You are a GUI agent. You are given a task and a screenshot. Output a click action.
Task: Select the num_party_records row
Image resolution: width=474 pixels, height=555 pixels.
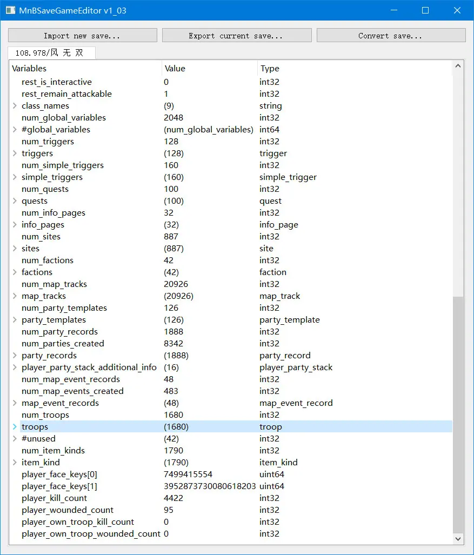click(231, 332)
